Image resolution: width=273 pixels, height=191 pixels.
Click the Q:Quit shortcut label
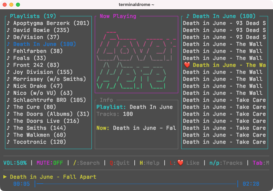[120, 163]
